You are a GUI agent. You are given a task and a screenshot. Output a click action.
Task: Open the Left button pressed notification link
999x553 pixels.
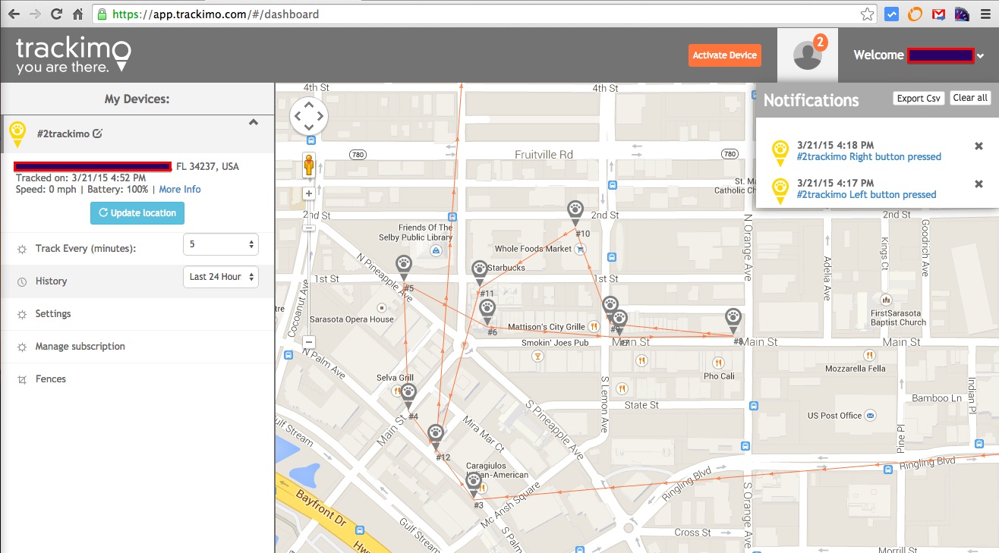(x=866, y=195)
